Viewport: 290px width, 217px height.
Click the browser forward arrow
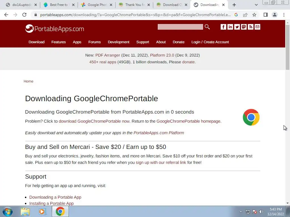pyautogui.click(x=15, y=15)
